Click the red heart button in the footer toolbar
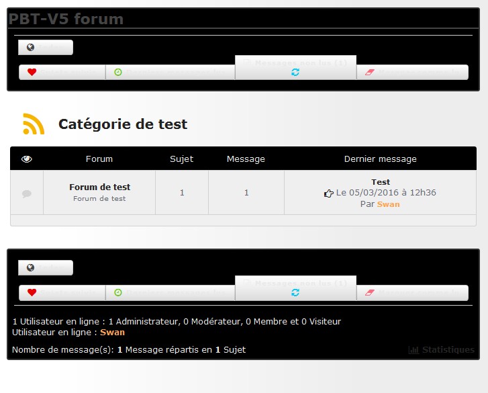488x393 pixels. [62, 292]
